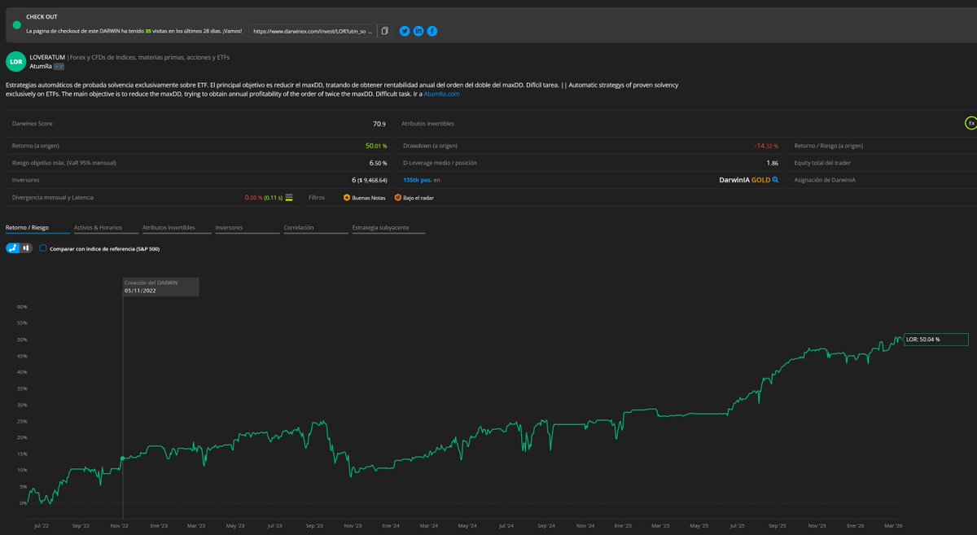Switch to line chart view

click(13, 248)
